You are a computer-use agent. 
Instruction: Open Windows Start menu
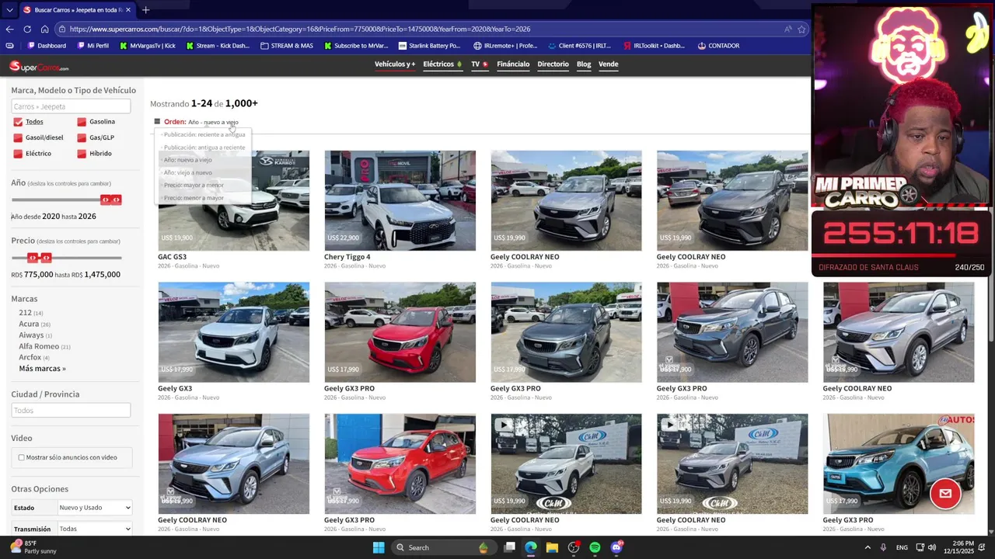pyautogui.click(x=379, y=547)
